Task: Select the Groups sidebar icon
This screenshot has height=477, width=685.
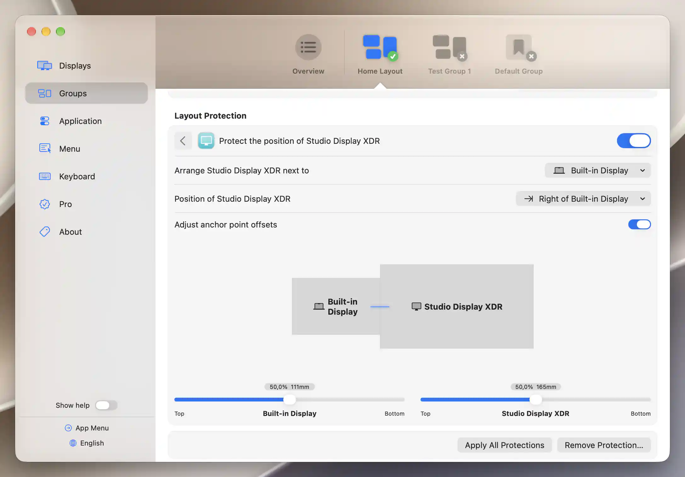Action: click(44, 93)
